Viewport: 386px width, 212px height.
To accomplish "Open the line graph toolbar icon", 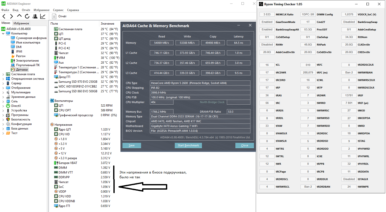I will coord(43,16).
